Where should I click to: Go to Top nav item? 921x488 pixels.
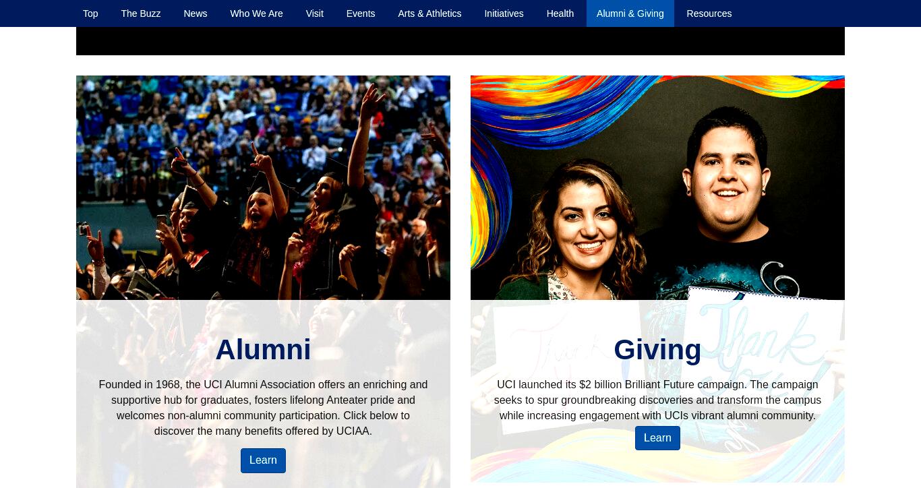pos(90,13)
